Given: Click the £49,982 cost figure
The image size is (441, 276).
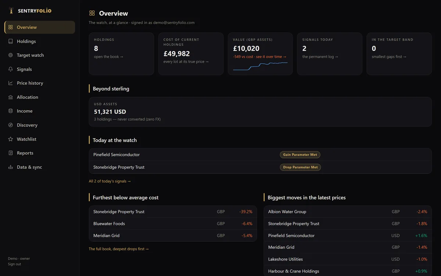Looking at the screenshot, I should pos(177,54).
